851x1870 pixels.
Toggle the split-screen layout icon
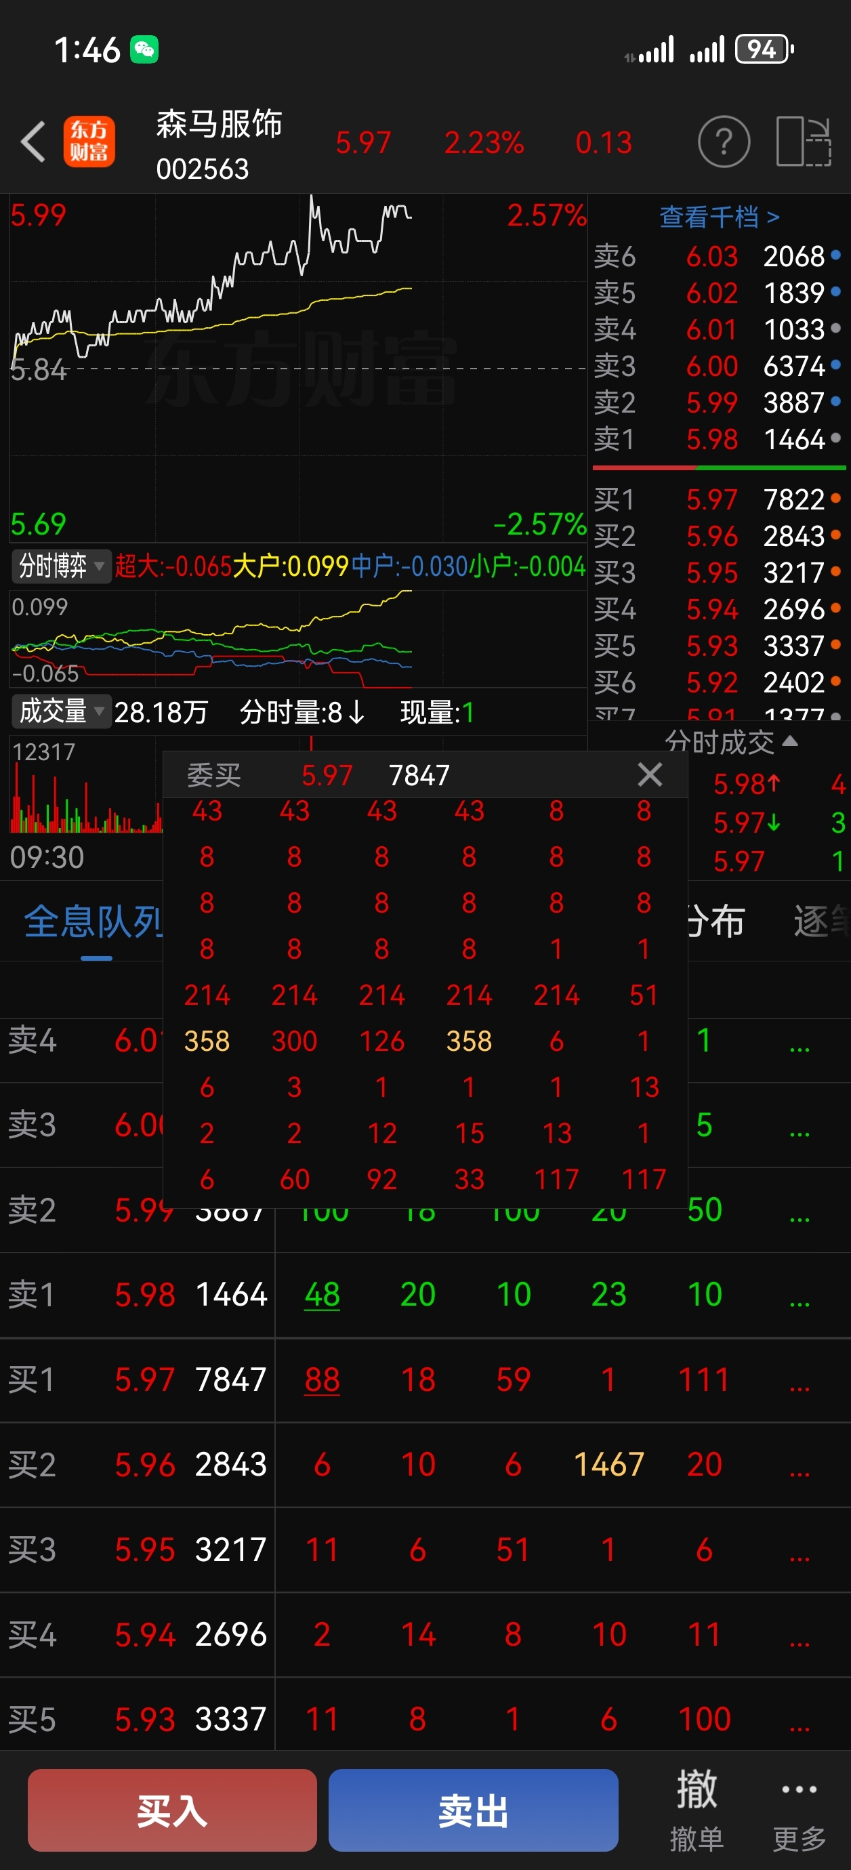click(804, 142)
